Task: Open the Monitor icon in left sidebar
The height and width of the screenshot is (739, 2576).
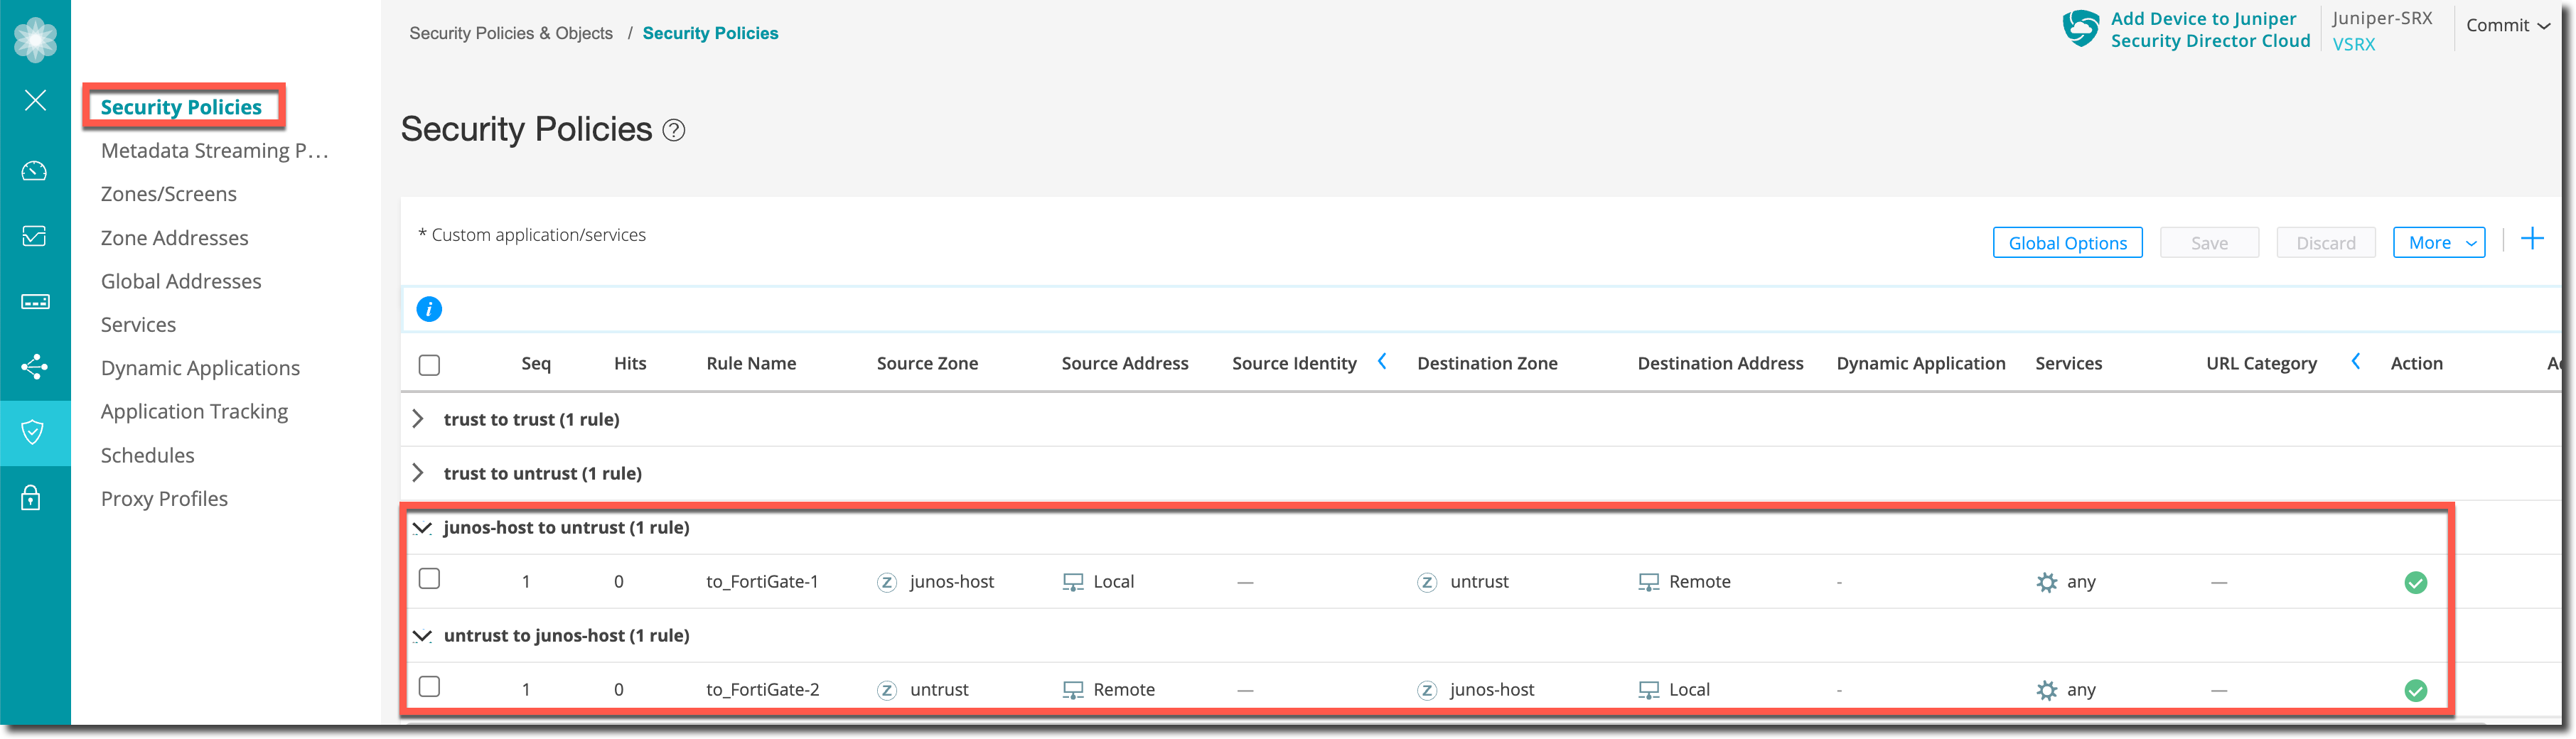Action: point(34,236)
